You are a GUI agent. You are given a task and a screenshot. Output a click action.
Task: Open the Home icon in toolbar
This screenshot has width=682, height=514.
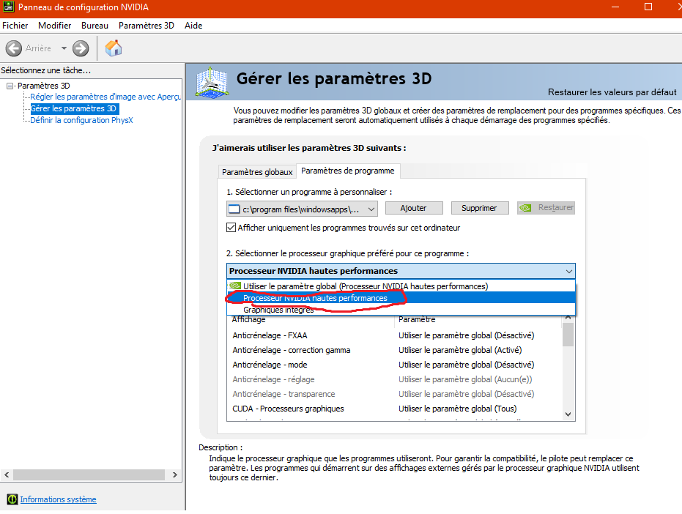114,48
